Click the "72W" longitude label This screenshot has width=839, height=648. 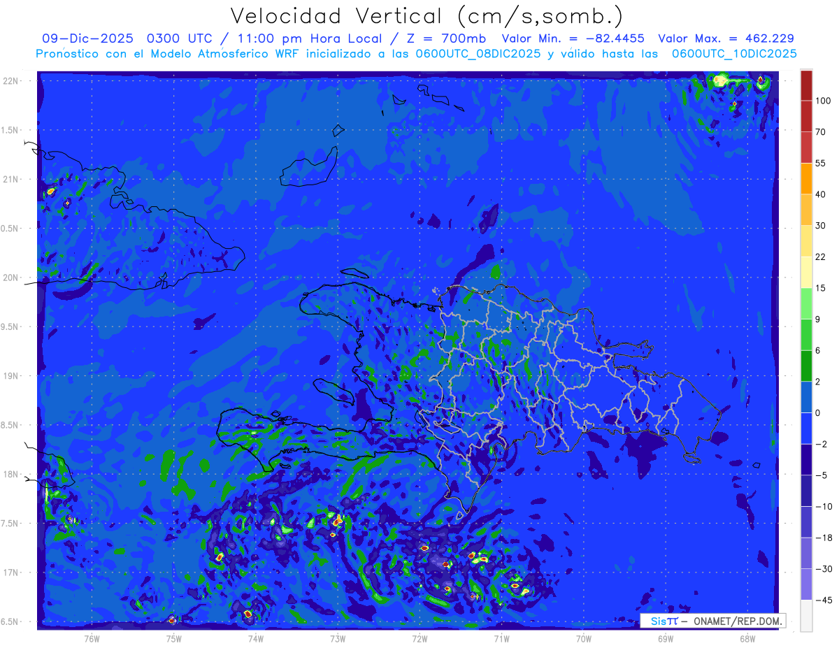[x=419, y=638]
